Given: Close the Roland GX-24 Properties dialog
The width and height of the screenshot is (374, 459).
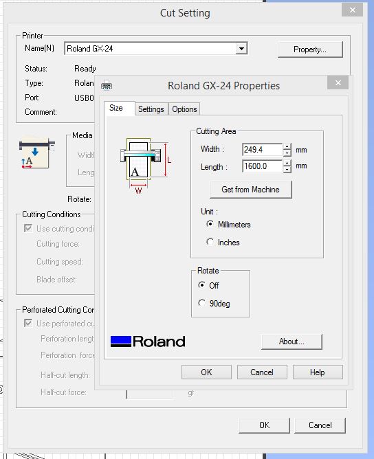Looking at the screenshot, I should tap(338, 83).
